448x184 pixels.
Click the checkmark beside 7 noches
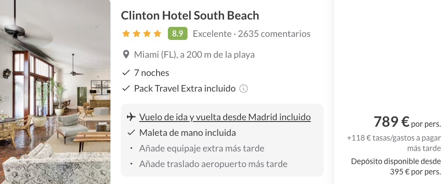click(x=126, y=72)
